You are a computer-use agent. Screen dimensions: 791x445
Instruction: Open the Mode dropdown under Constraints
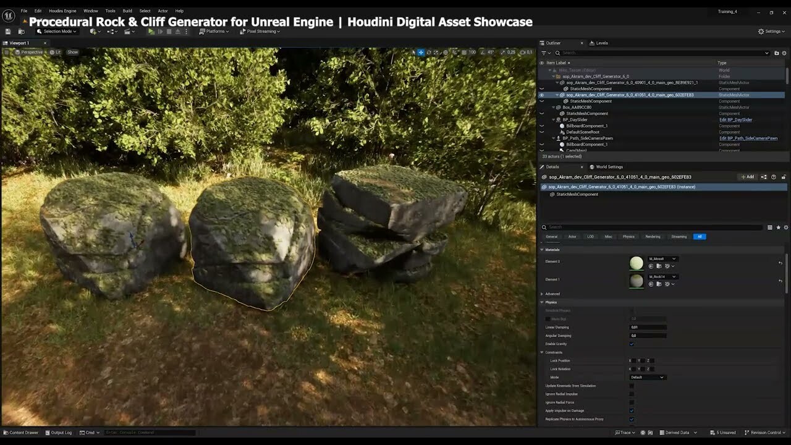[x=647, y=377]
